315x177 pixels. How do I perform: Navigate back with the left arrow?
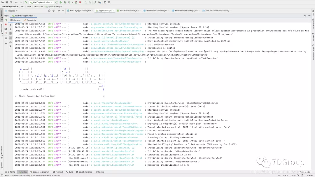16,2
